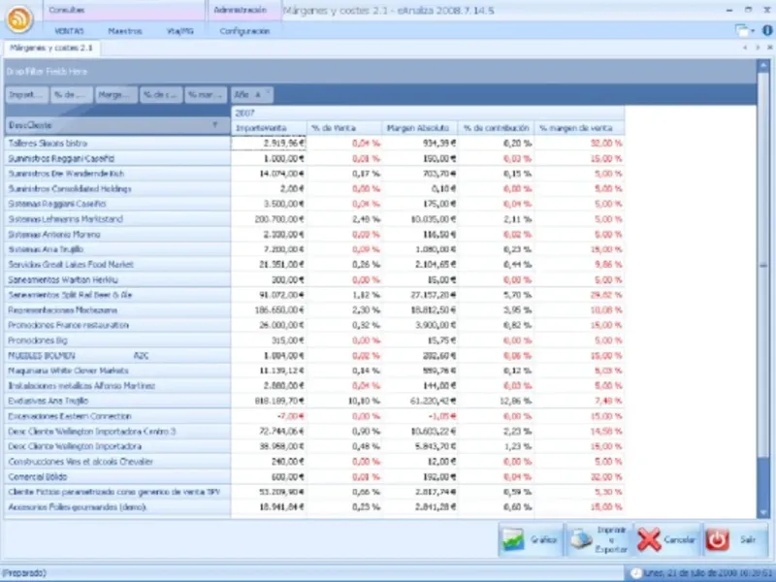The width and height of the screenshot is (776, 582).
Task: Open the Consultas ribbon tab
Action: coord(66,10)
